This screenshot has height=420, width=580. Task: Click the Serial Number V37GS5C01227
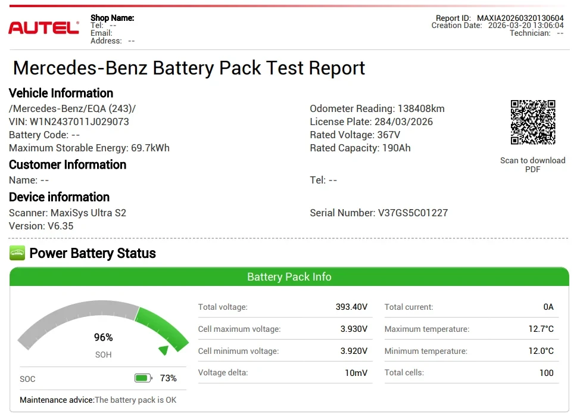pyautogui.click(x=413, y=213)
